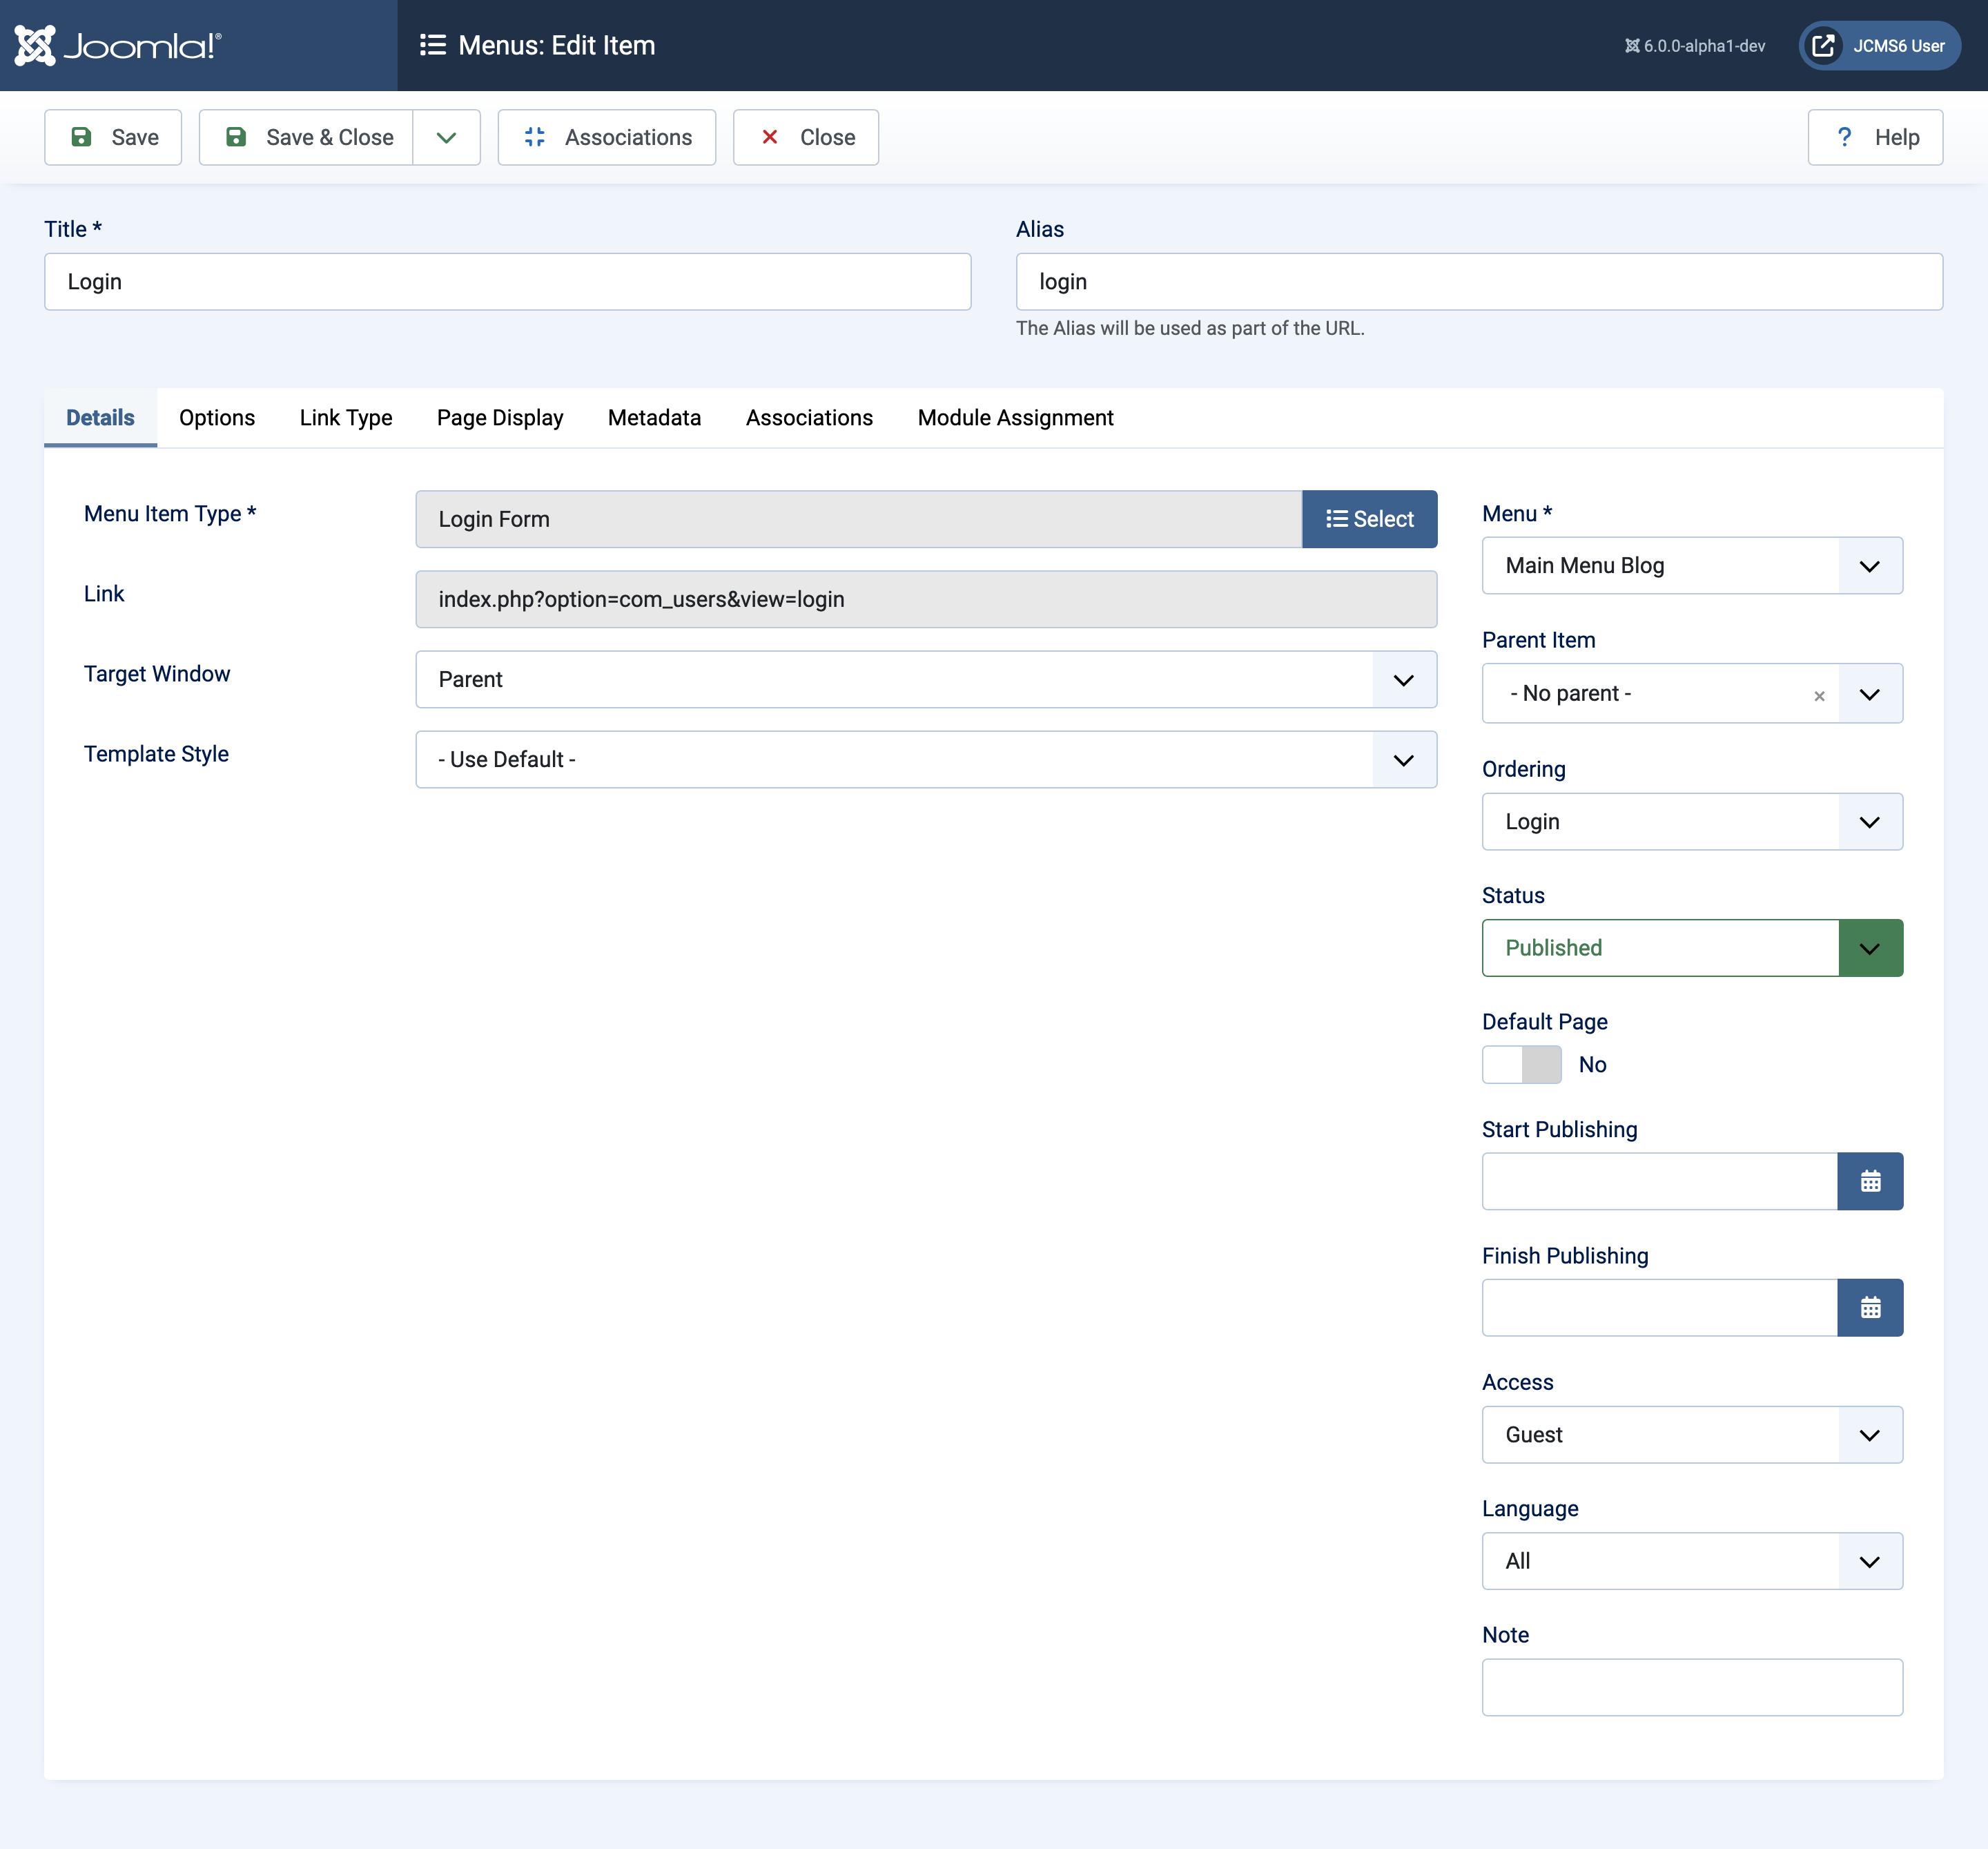Change the Status dropdown from Published
The width and height of the screenshot is (1988, 1849).
pyautogui.click(x=1870, y=948)
